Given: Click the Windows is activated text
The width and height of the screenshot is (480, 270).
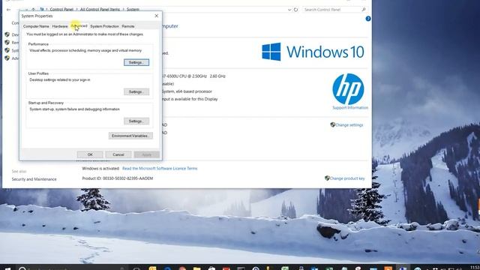Looking at the screenshot, I should (100, 168).
